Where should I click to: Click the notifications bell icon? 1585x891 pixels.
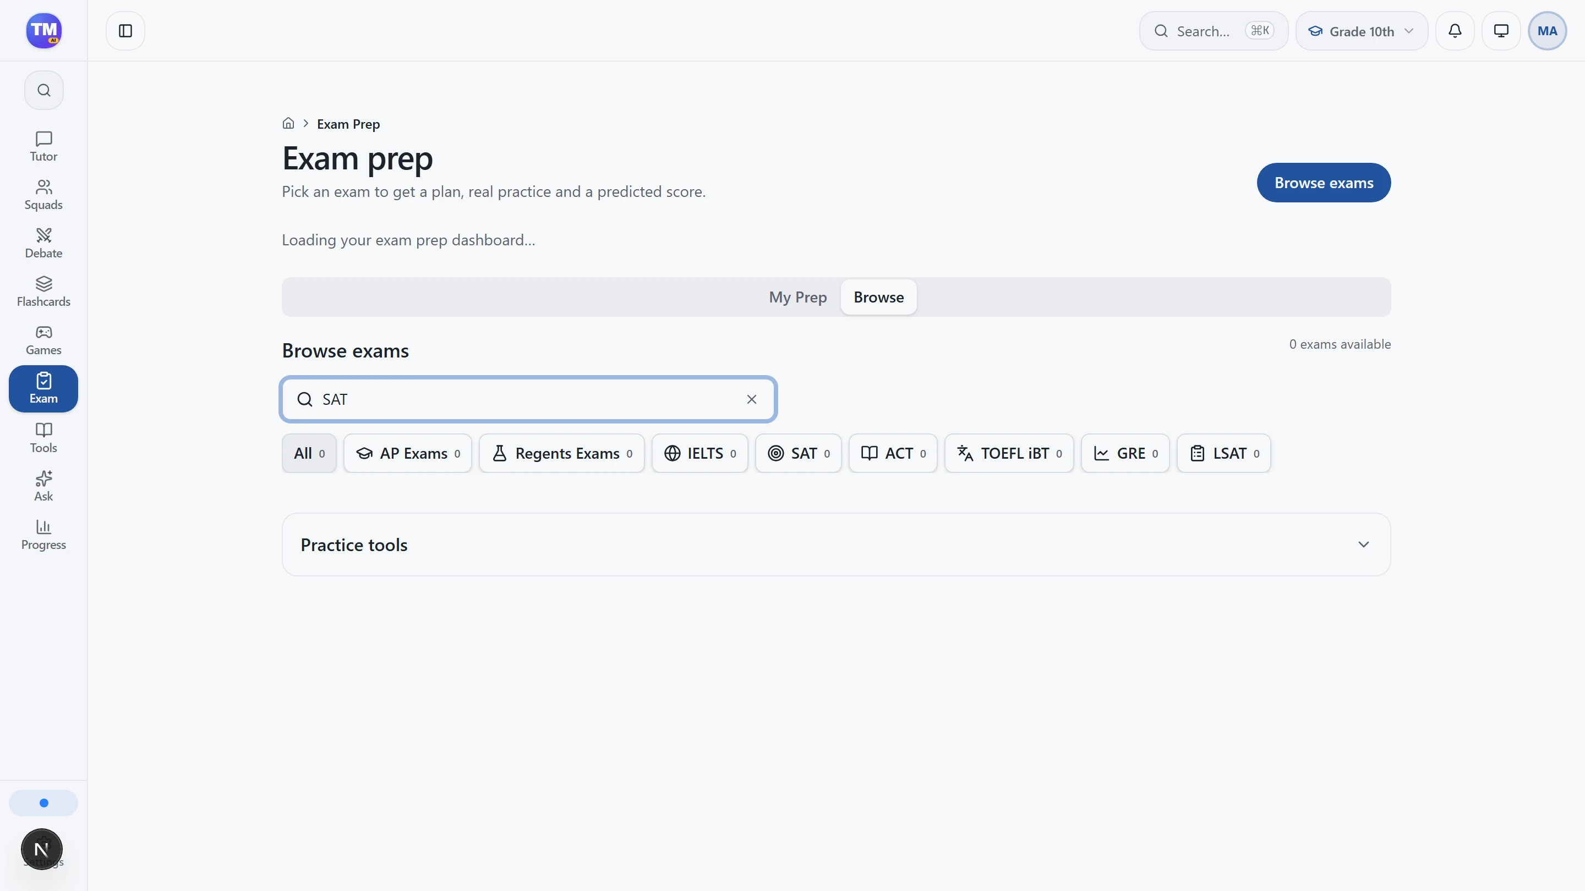click(1455, 31)
